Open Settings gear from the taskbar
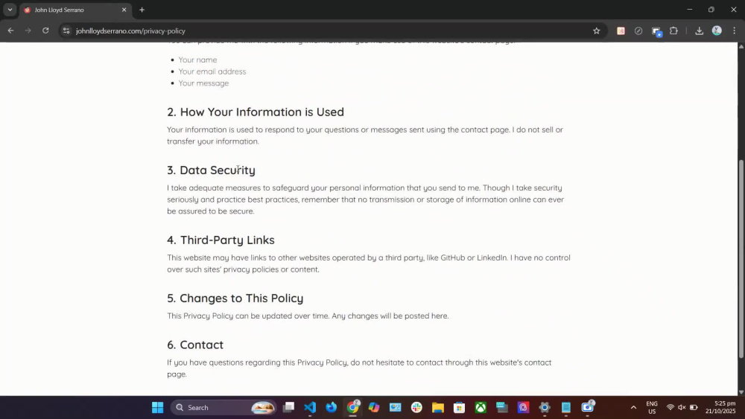Viewport: 745px width, 419px height. tap(545, 407)
